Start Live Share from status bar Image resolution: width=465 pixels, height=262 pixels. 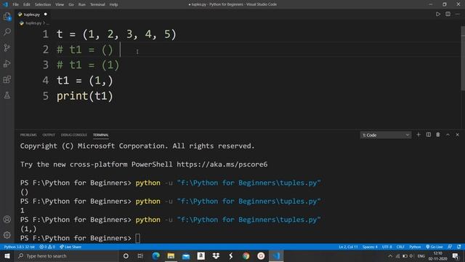pos(70,247)
